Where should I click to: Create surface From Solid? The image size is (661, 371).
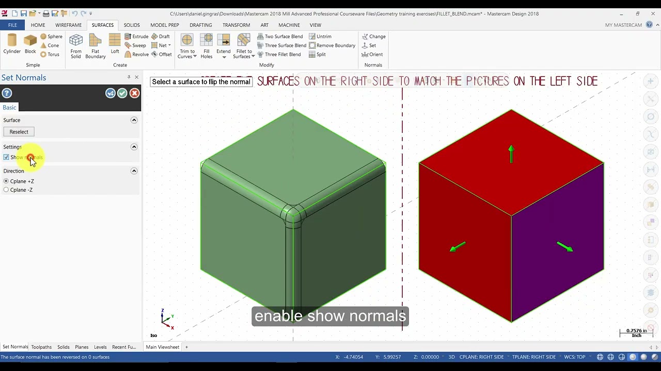[x=76, y=46]
